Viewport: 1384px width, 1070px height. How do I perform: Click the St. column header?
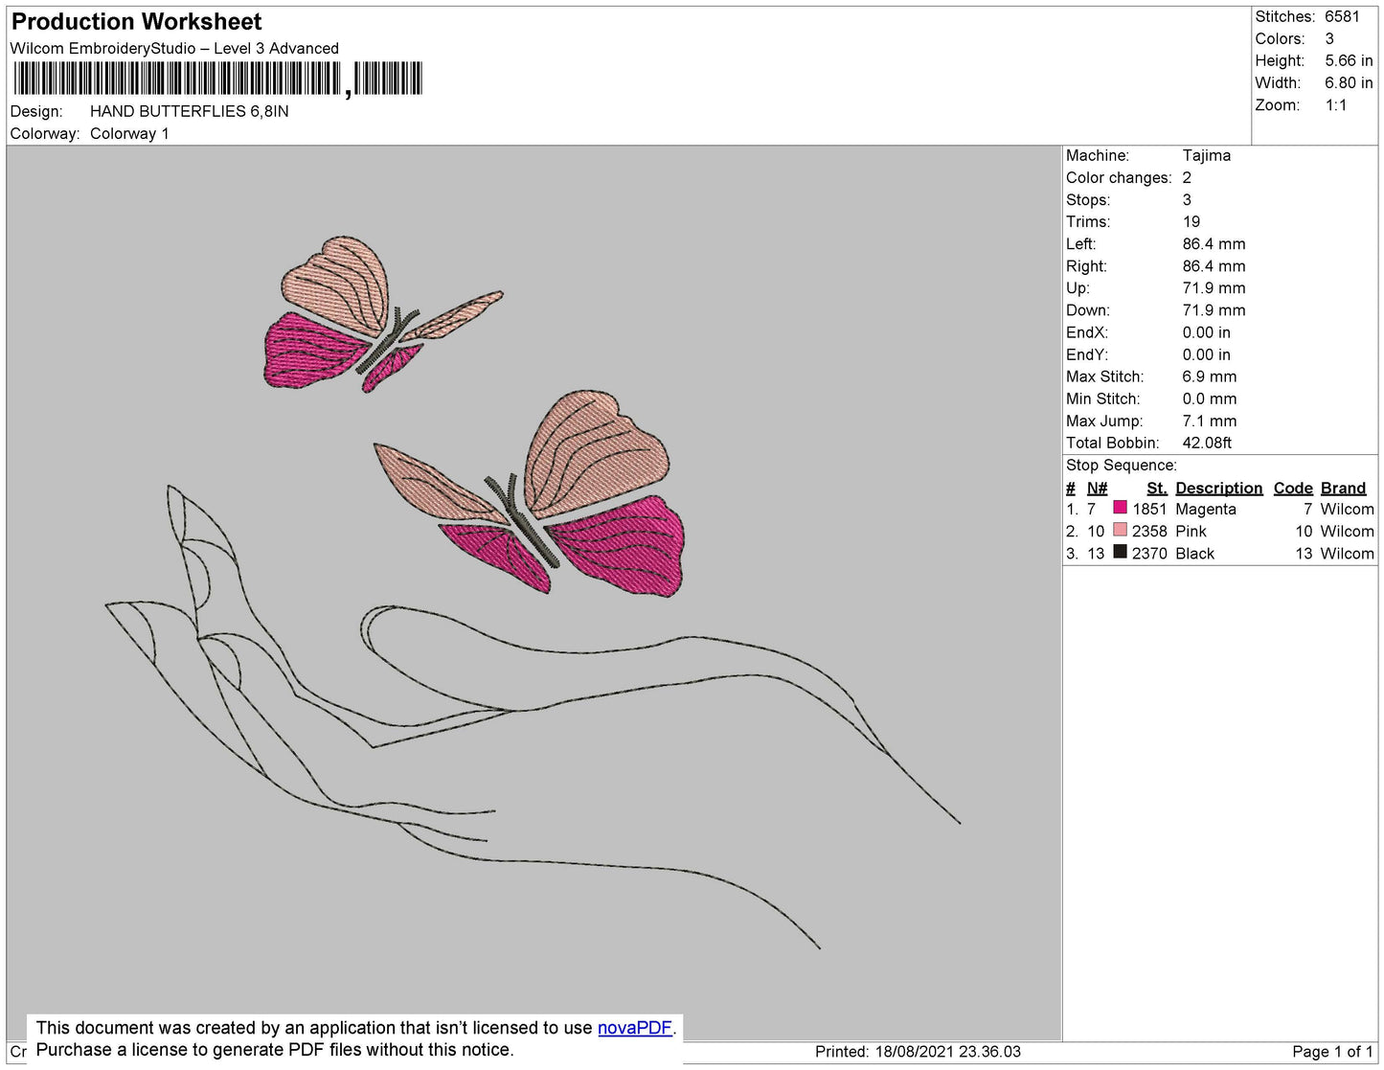tap(1157, 488)
